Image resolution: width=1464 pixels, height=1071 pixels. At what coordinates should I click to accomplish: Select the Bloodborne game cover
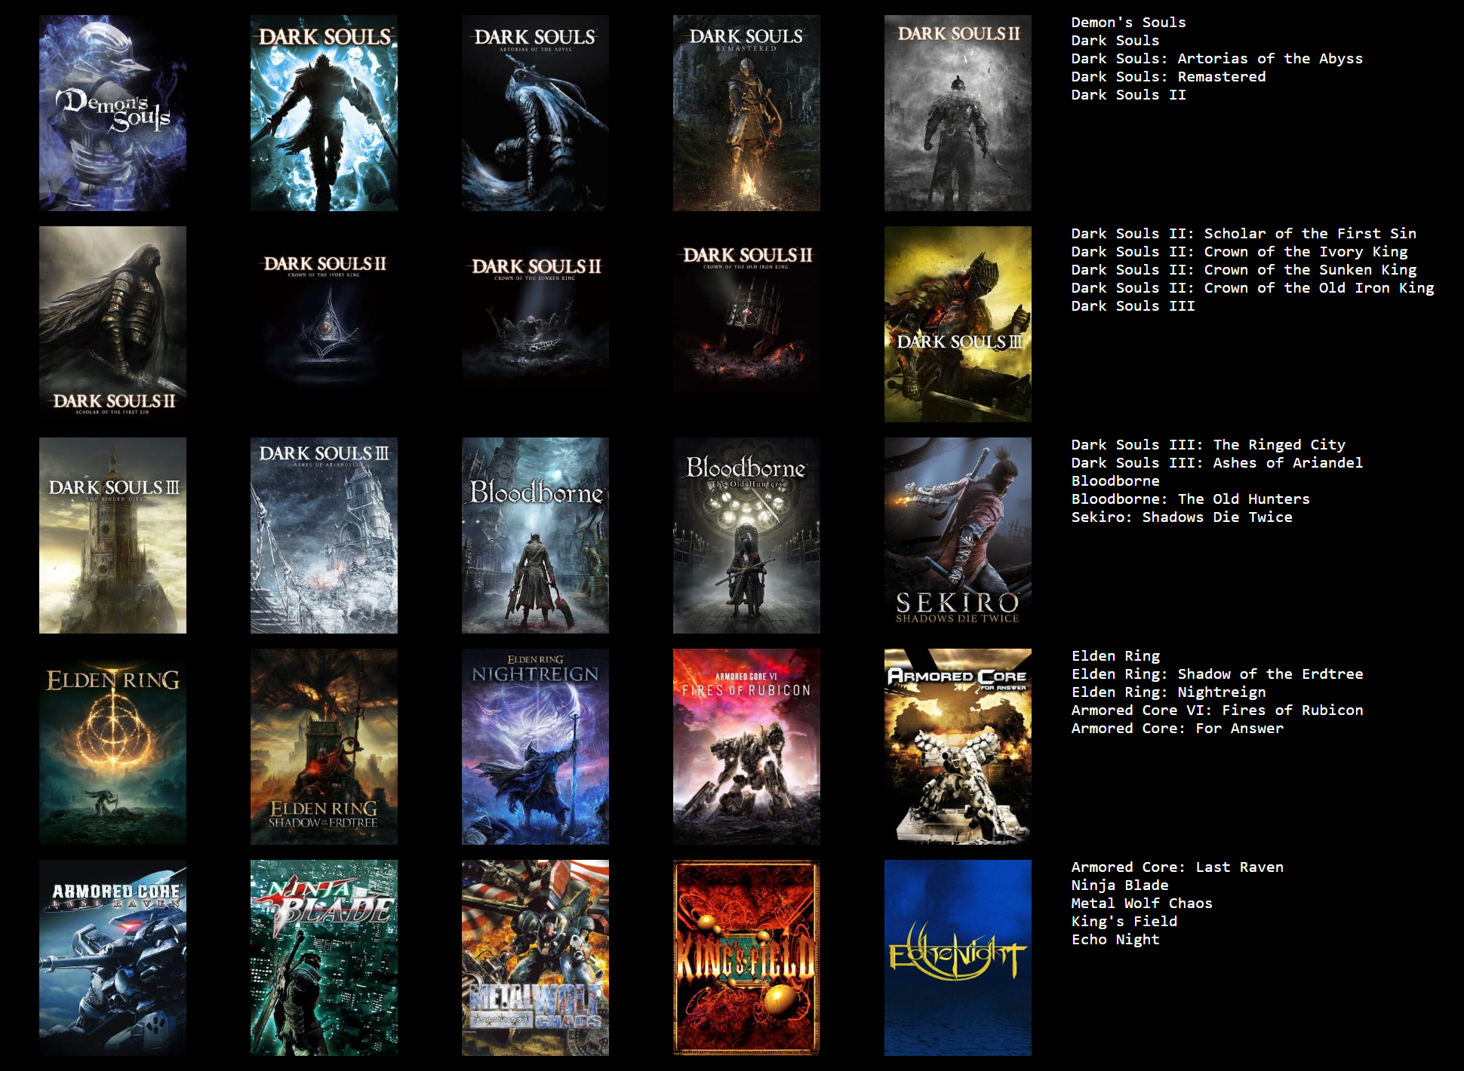click(535, 535)
